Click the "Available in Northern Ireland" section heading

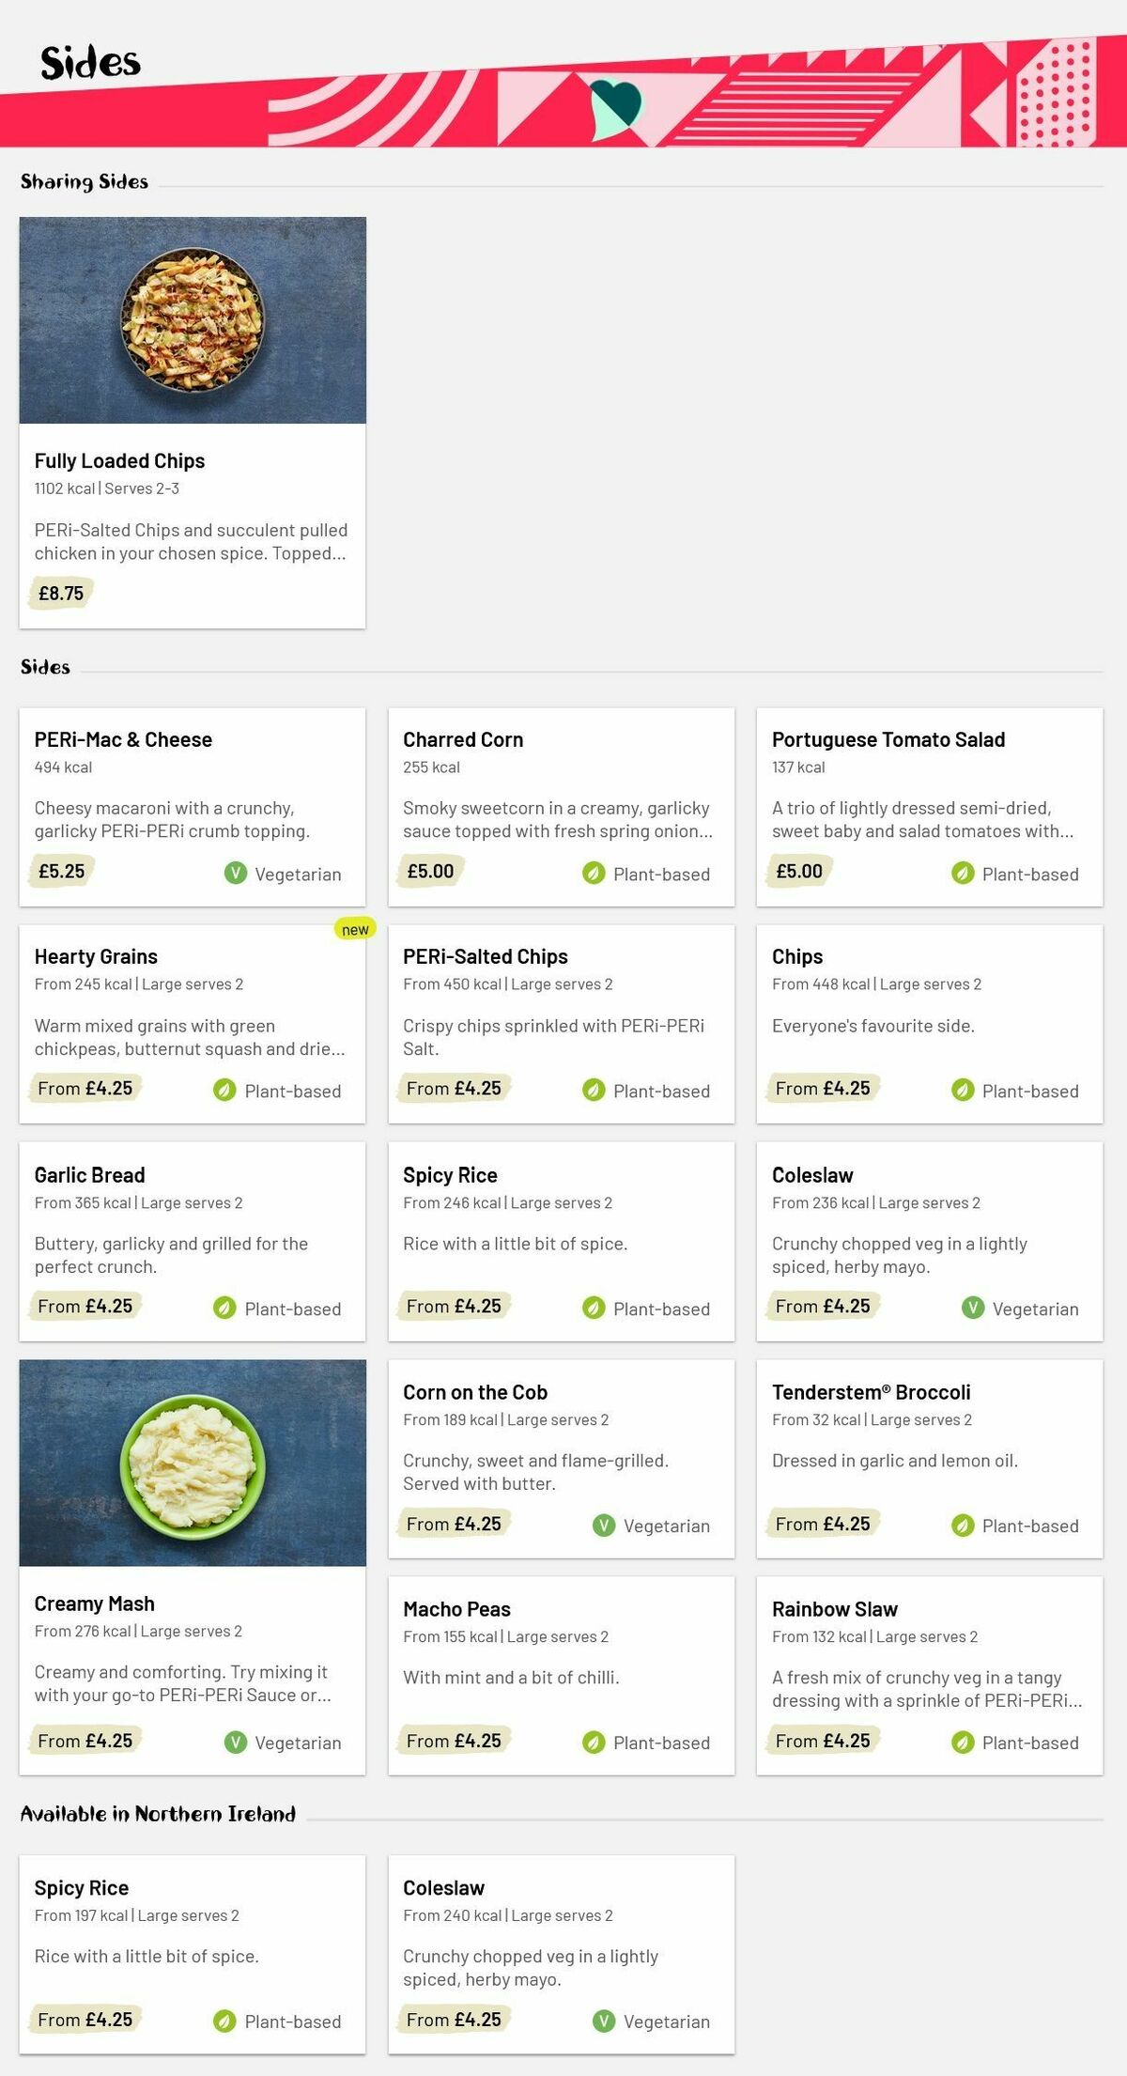158,1814
